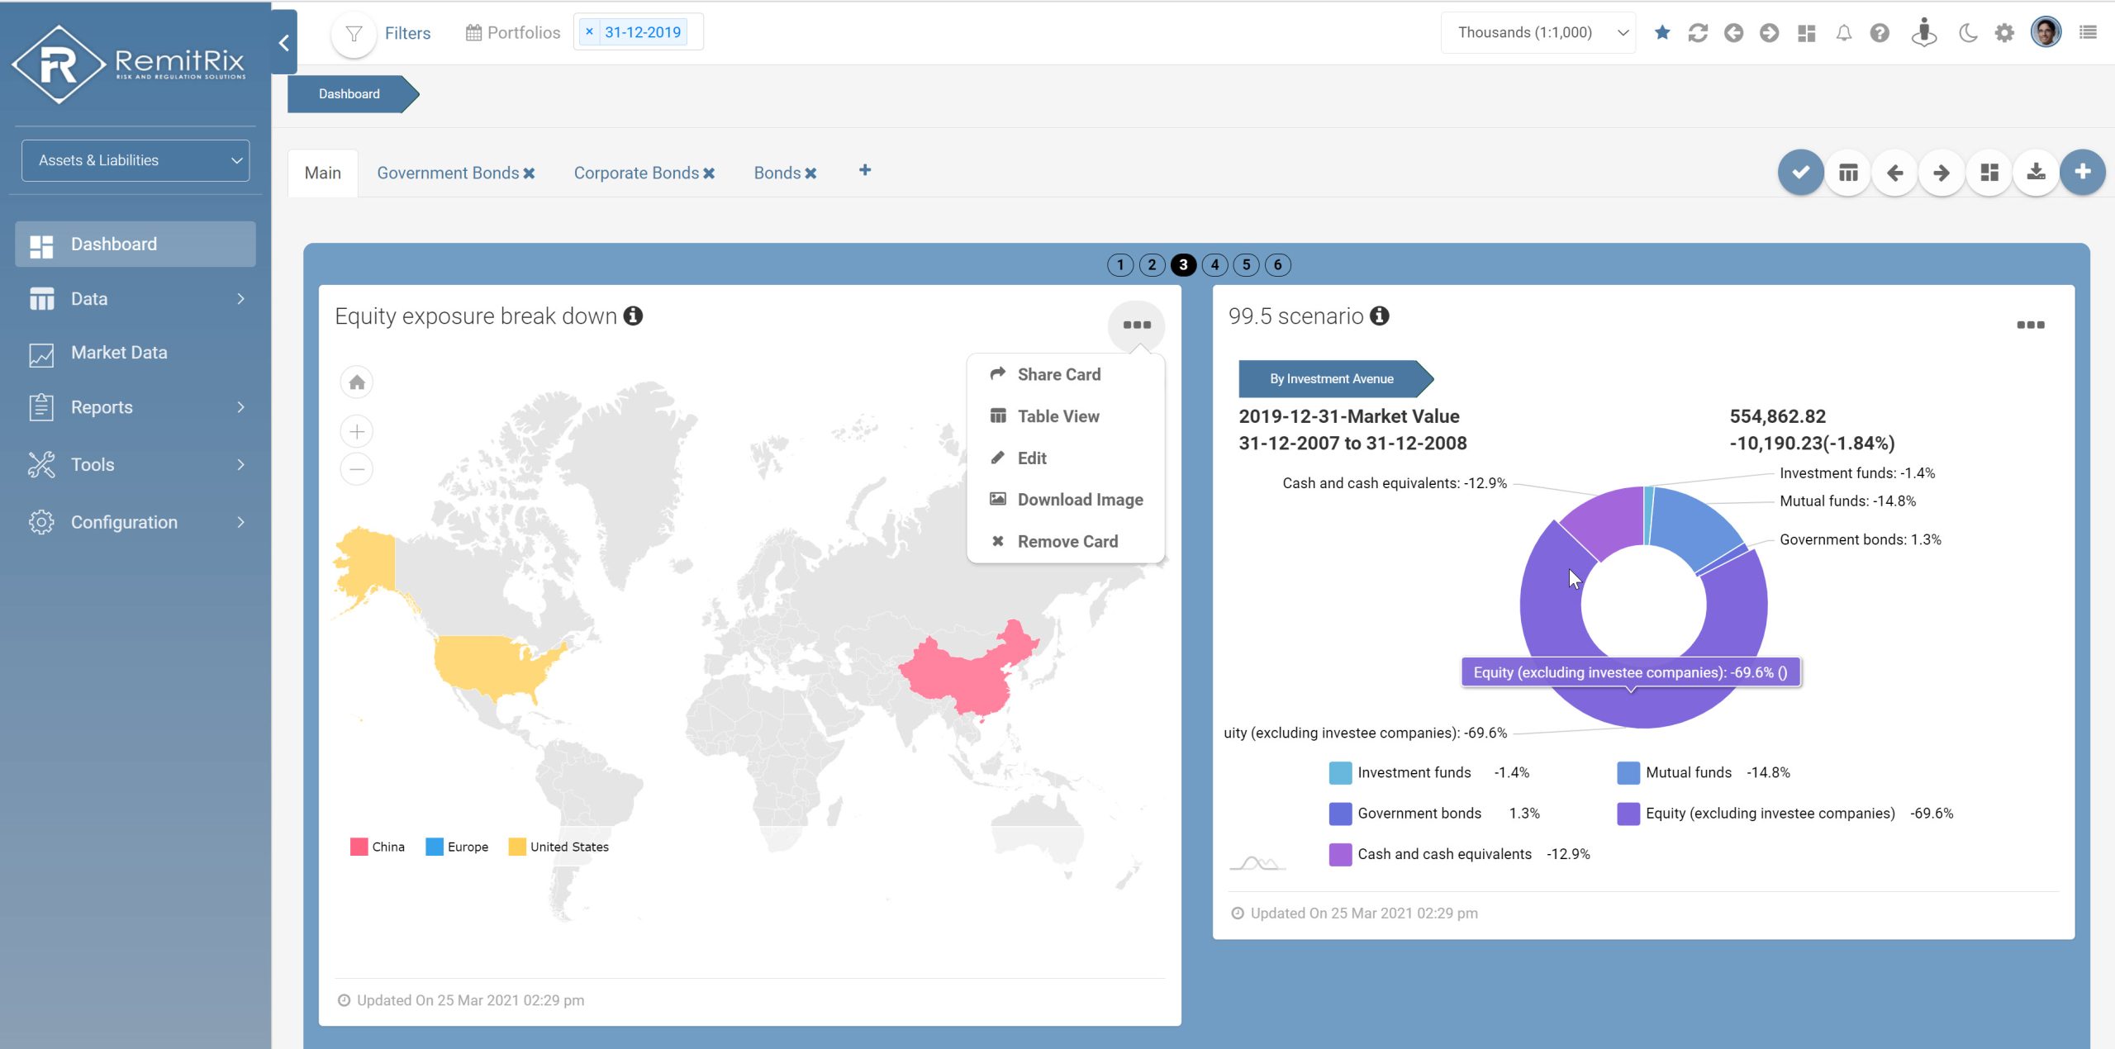Click the By Investment Avenue button
The height and width of the screenshot is (1049, 2115).
pyautogui.click(x=1331, y=378)
